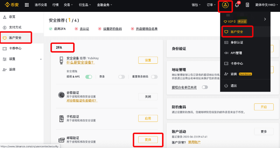Expand the 金融业务 dropdown menu
Screen dimensions: 280x148
tap(104, 5)
